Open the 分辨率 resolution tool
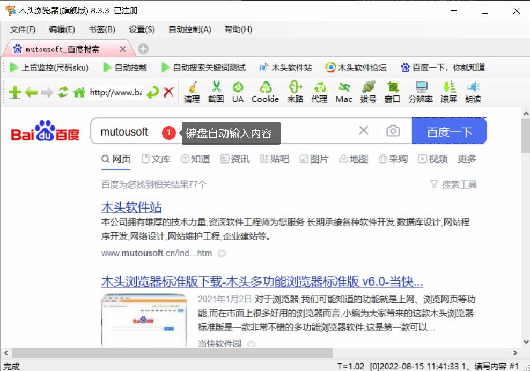The width and height of the screenshot is (530, 371). [x=421, y=92]
